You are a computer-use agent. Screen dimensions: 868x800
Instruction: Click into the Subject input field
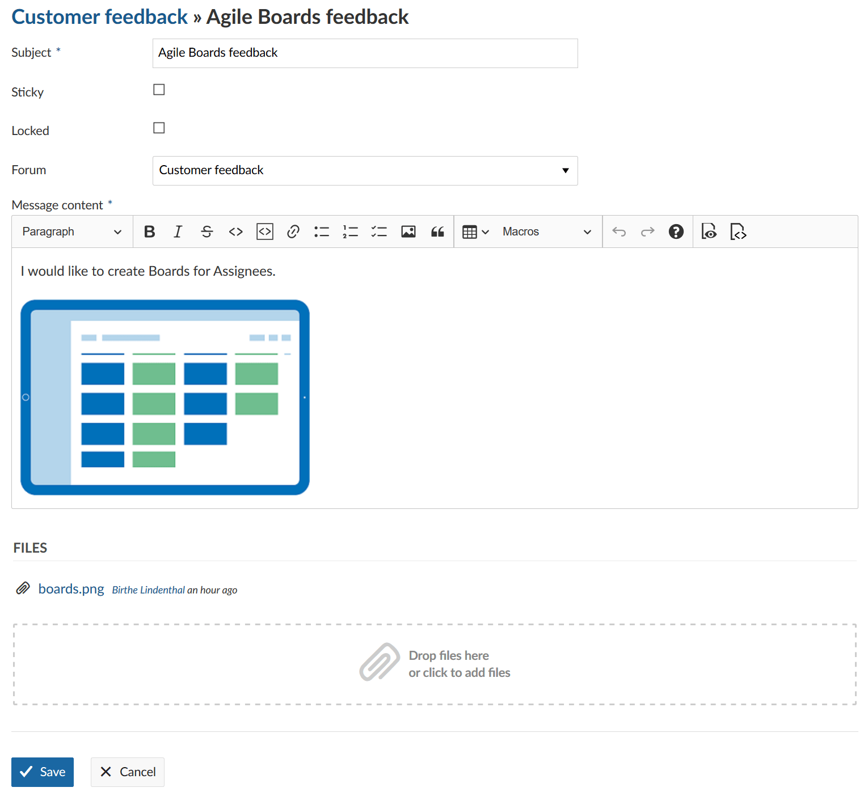[x=365, y=53]
